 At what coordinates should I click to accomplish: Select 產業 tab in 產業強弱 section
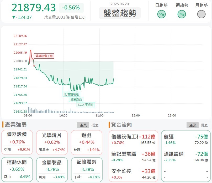point(83,125)
